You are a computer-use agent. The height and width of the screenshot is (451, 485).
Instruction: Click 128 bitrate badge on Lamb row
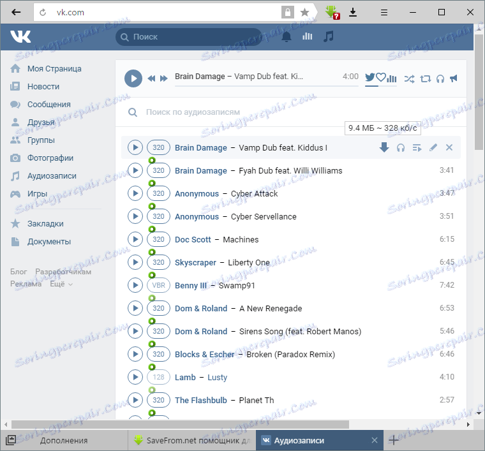click(158, 377)
